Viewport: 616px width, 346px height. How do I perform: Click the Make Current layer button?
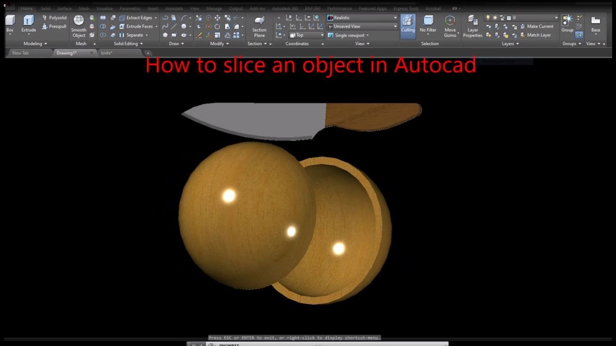point(537,26)
